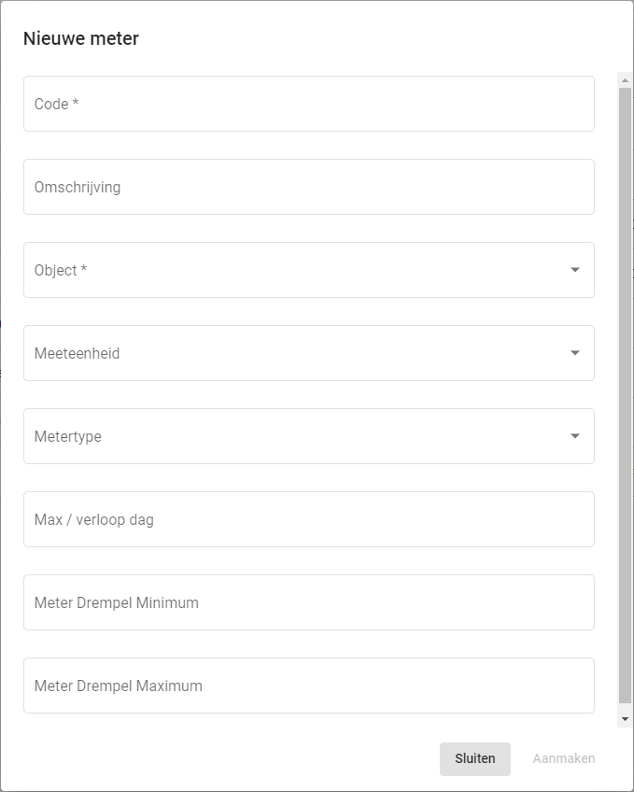Click the Meter Drempel Minimum field
Image resolution: width=634 pixels, height=792 pixels.
pos(308,602)
